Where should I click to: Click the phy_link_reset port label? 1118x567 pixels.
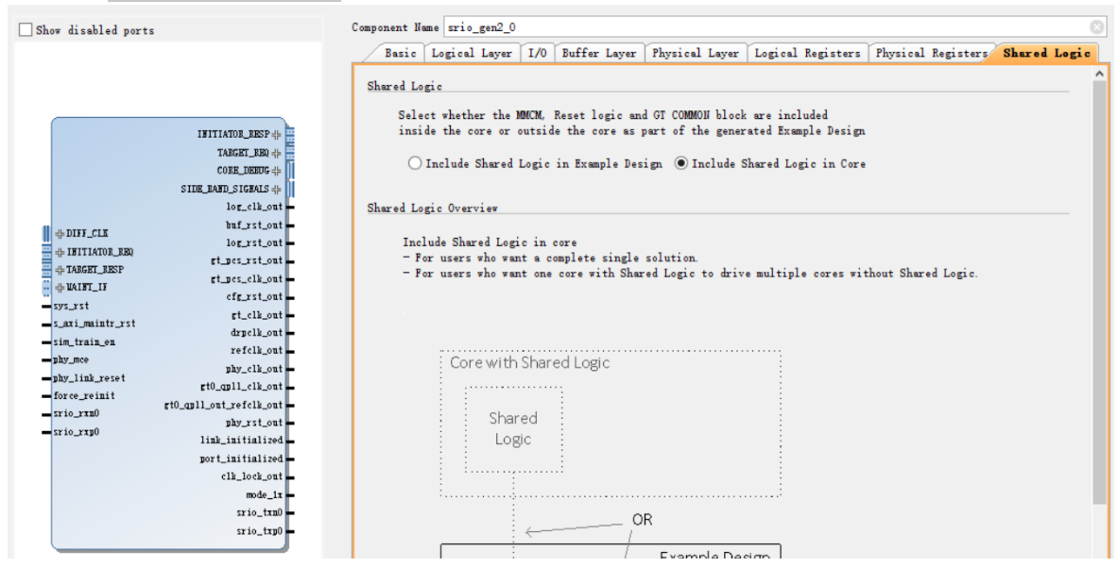coord(89,377)
